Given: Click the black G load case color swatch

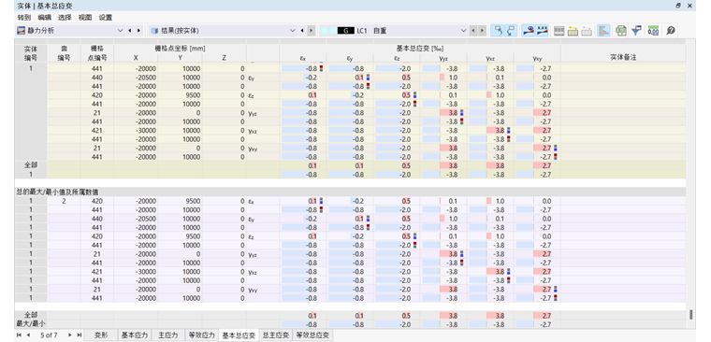Looking at the screenshot, I should [345, 31].
